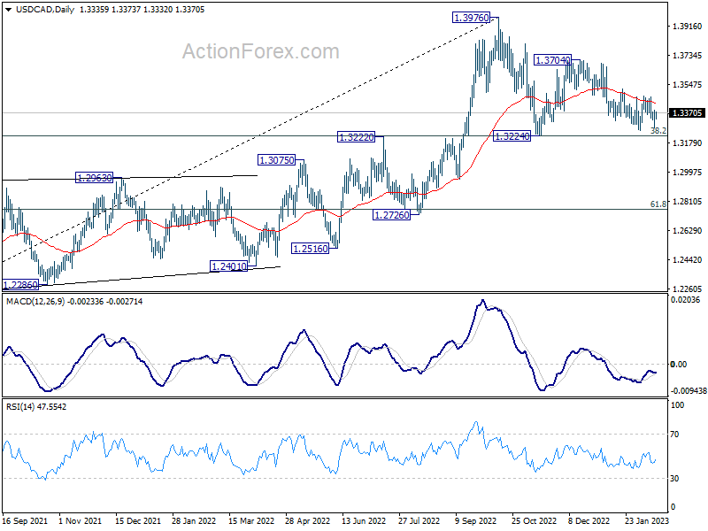Click the 1.29975 price axis value
Image resolution: width=708 pixels, height=531 pixels.
click(x=688, y=173)
